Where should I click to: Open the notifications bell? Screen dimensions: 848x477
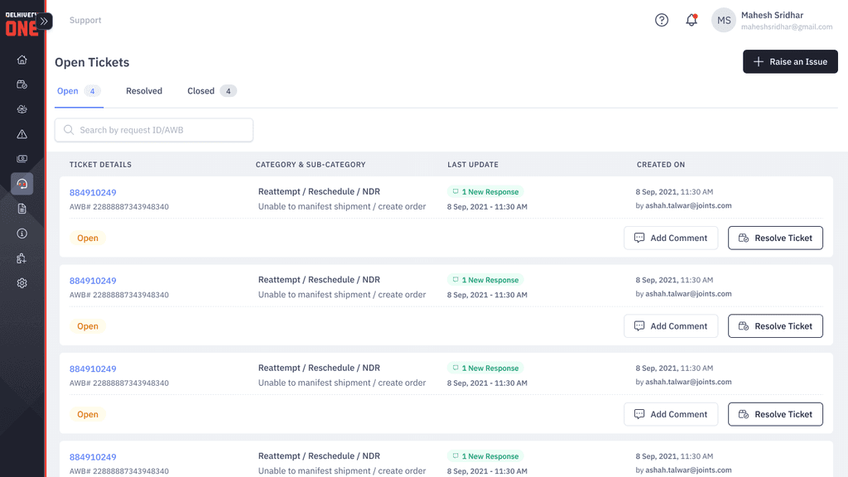[691, 20]
